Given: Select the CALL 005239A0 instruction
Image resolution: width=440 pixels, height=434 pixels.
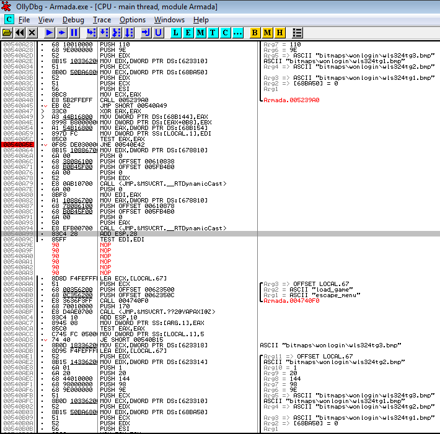Looking at the screenshot, I should pos(125,100).
